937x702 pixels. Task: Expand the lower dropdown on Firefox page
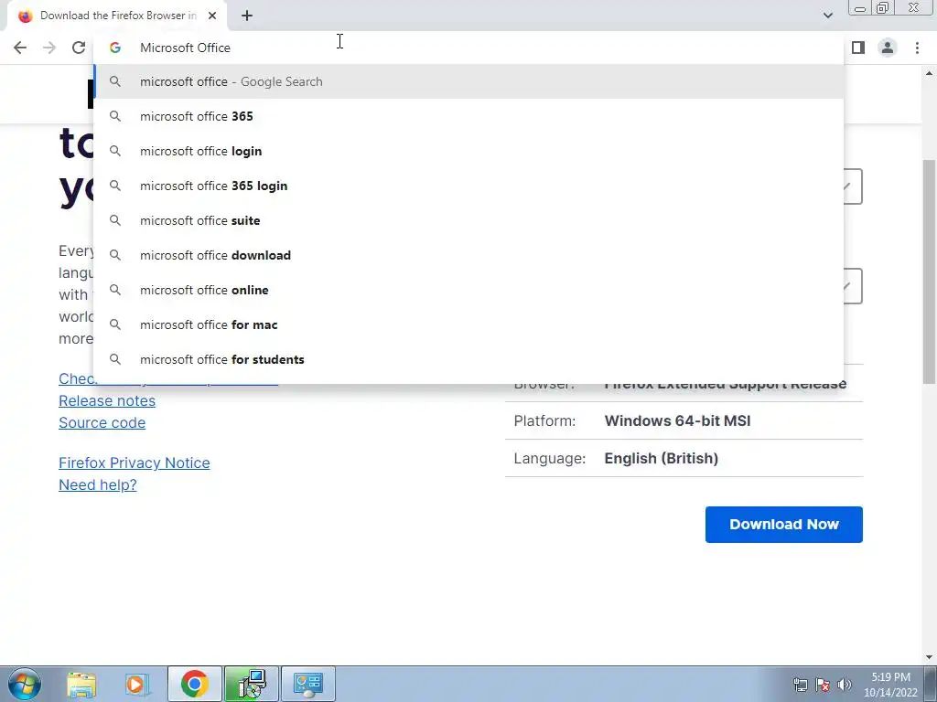tap(853, 286)
